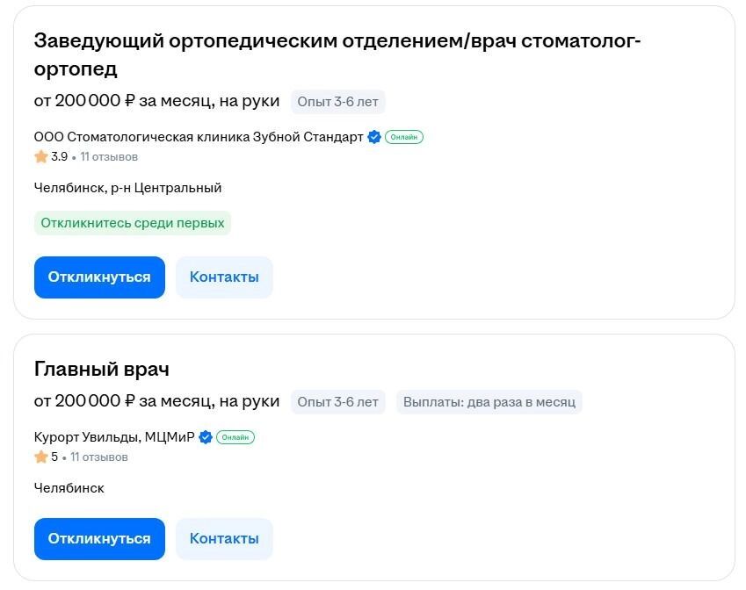This screenshot has width=746, height=590.
Task: Show Контакты for the стоматолог-ортопед vacancy
Action: (x=224, y=277)
